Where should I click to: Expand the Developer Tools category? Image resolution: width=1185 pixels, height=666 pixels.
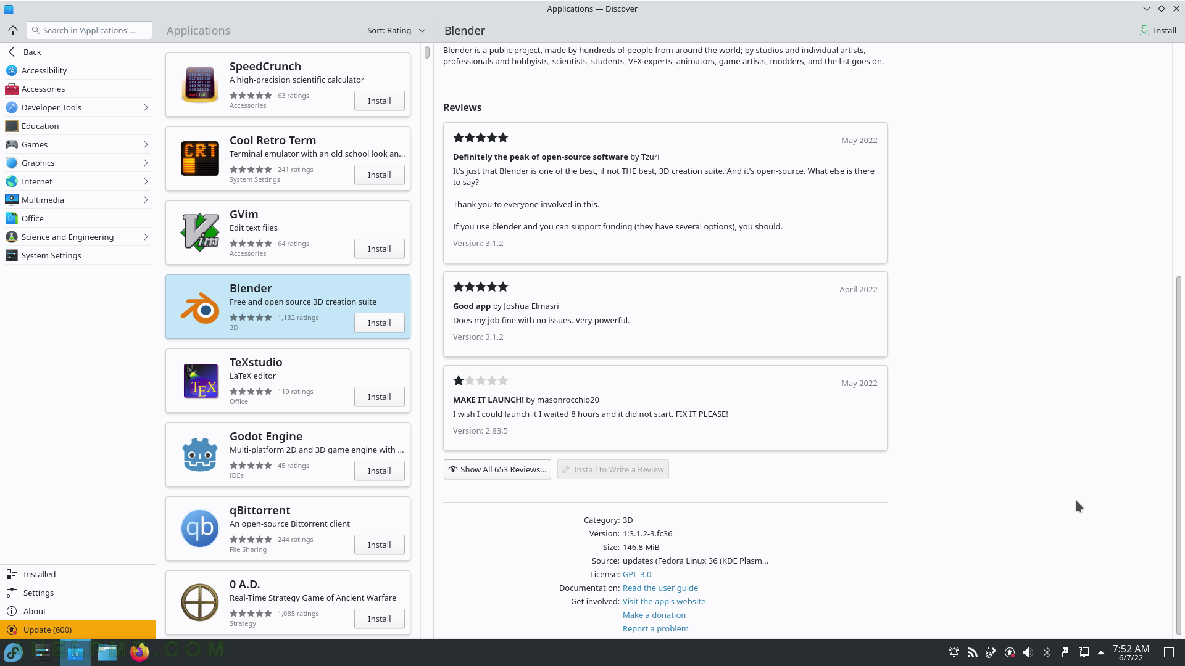coord(146,107)
